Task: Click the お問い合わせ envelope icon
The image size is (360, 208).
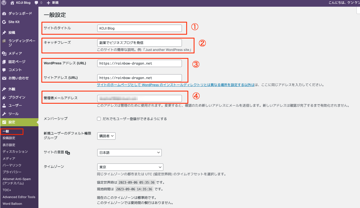Action: point(4,78)
